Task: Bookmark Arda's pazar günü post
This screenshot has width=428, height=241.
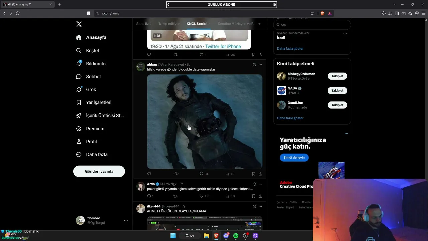Action: pos(254,196)
